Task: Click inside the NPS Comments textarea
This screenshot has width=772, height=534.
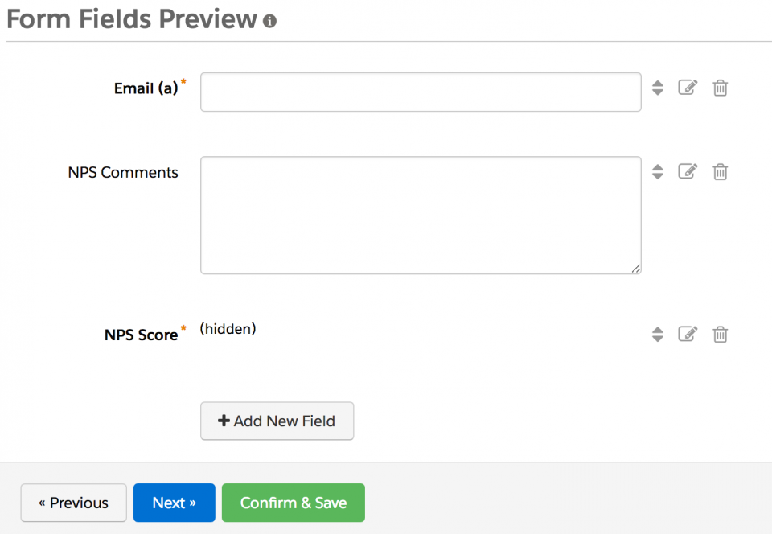Action: point(421,215)
